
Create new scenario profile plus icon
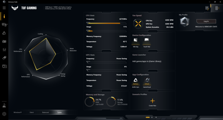[x=152, y=101]
